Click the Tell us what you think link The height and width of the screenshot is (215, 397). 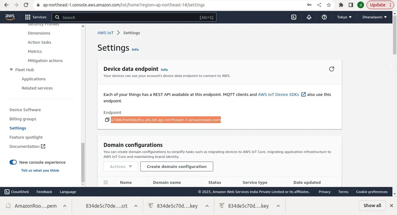pyautogui.click(x=40, y=170)
